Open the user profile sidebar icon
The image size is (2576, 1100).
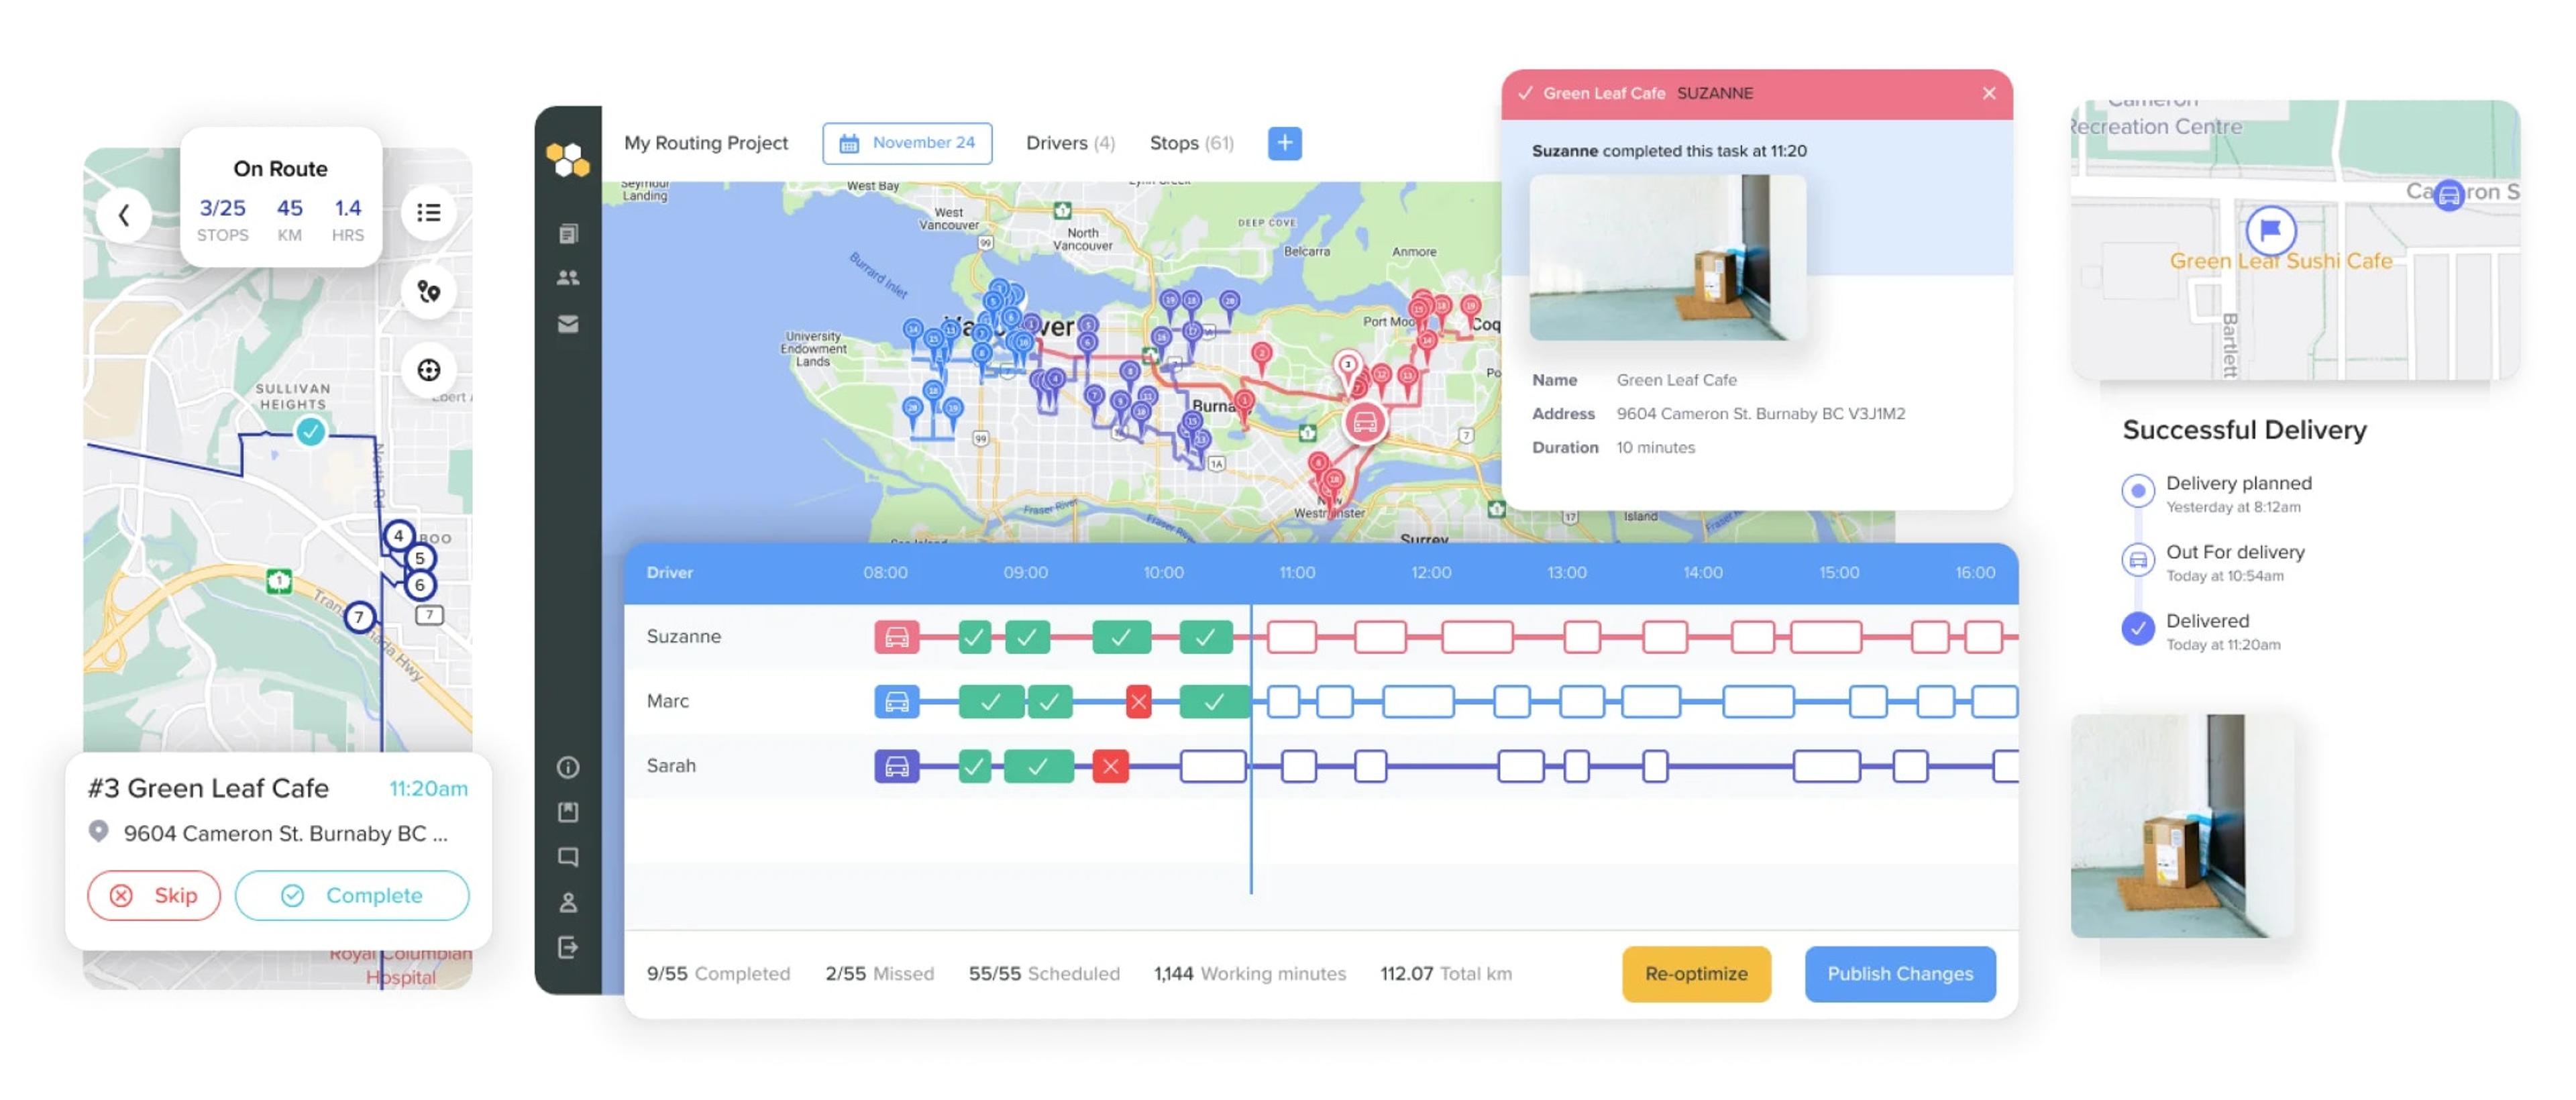pyautogui.click(x=568, y=902)
